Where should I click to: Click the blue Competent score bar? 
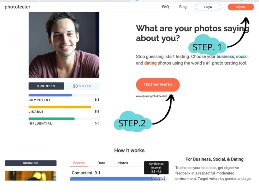click(x=50, y=95)
